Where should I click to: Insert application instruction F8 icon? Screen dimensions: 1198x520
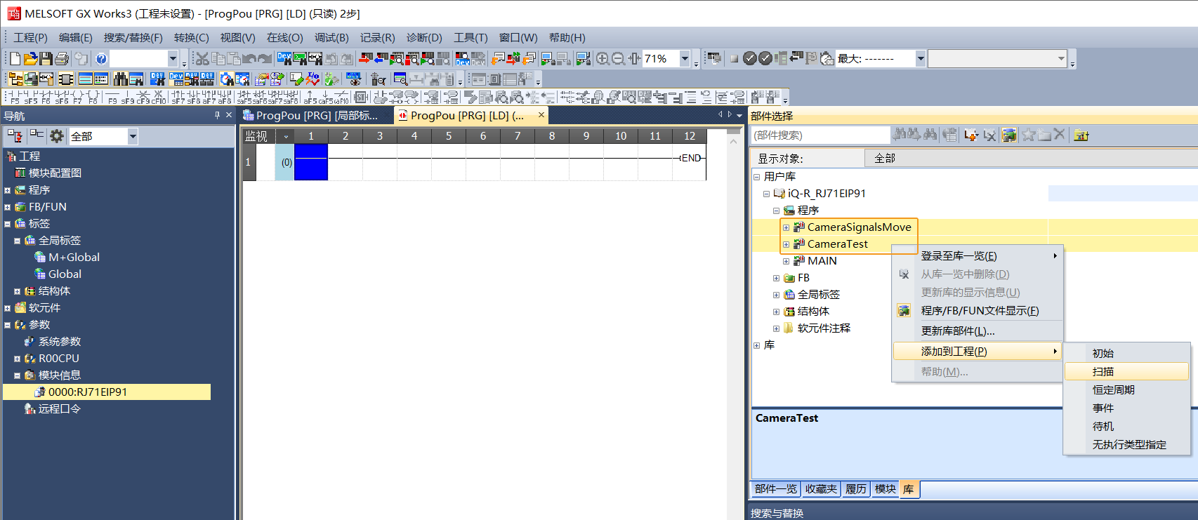(x=93, y=97)
